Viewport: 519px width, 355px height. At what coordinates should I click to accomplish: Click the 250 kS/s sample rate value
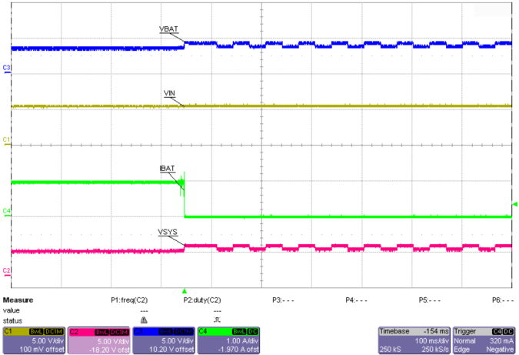click(435, 350)
